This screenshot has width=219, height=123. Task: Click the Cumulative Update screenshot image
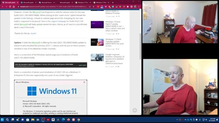51,65
